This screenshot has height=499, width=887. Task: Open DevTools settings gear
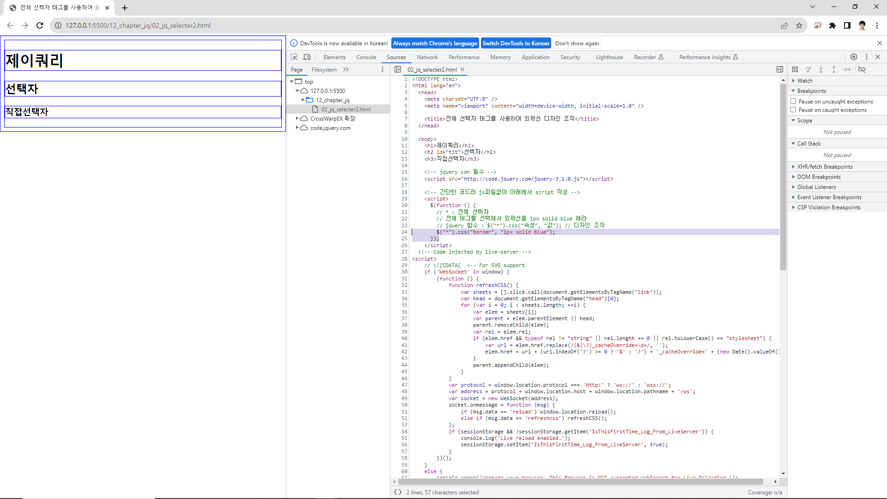coord(854,57)
